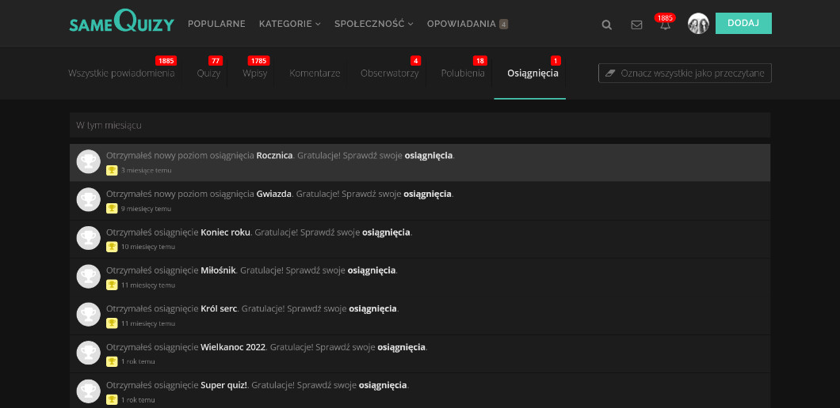This screenshot has width=840, height=408.
Task: Open the search magnifier icon
Action: pyautogui.click(x=606, y=25)
